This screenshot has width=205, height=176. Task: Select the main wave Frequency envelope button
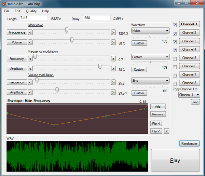click(x=17, y=32)
